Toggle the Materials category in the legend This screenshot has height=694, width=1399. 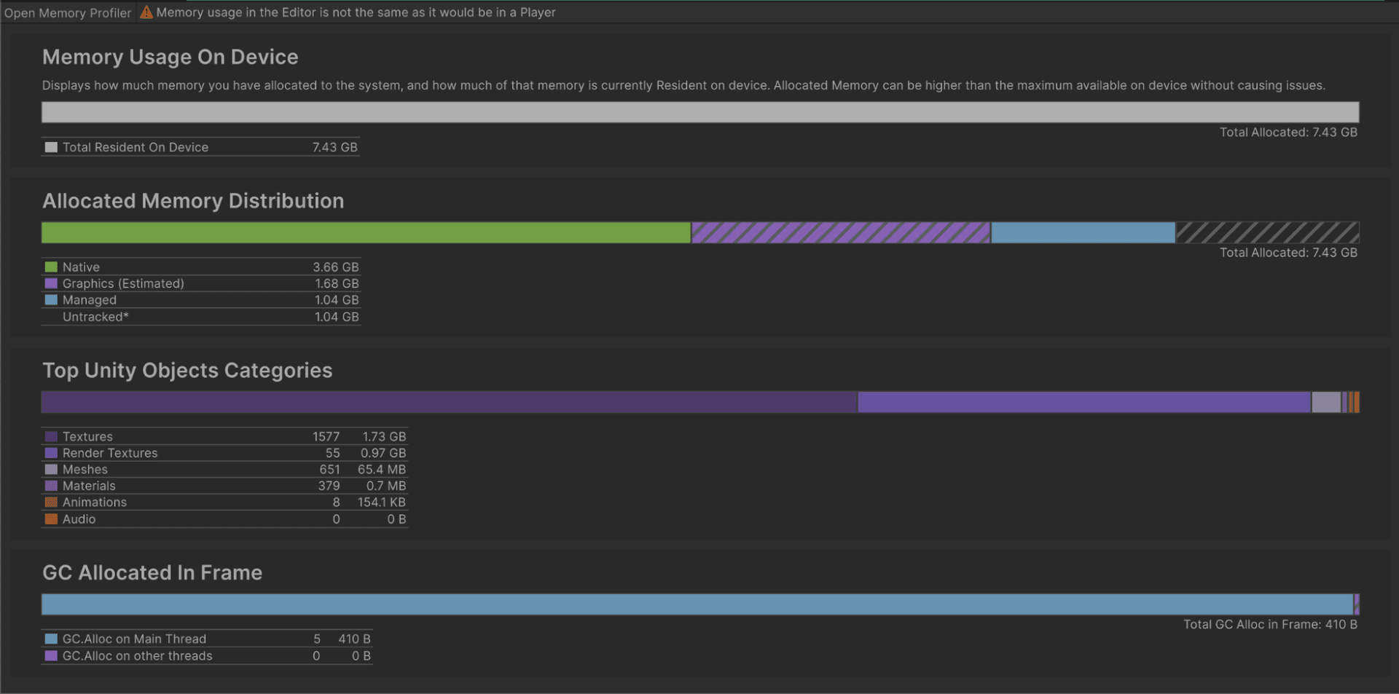click(x=50, y=486)
